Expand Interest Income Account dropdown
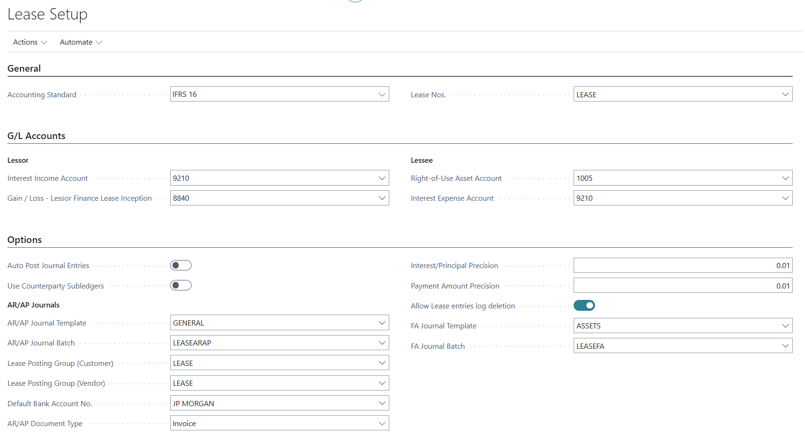This screenshot has width=805, height=447. tap(382, 178)
